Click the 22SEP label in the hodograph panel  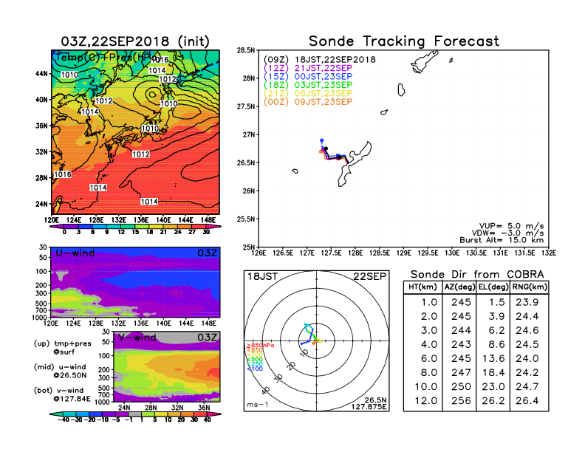(369, 276)
